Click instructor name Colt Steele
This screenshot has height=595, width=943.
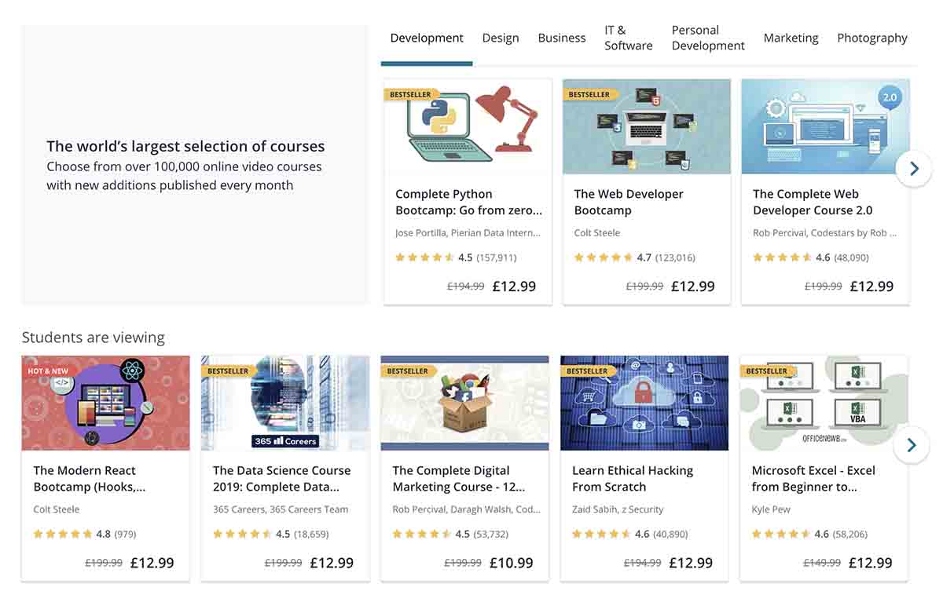point(596,232)
